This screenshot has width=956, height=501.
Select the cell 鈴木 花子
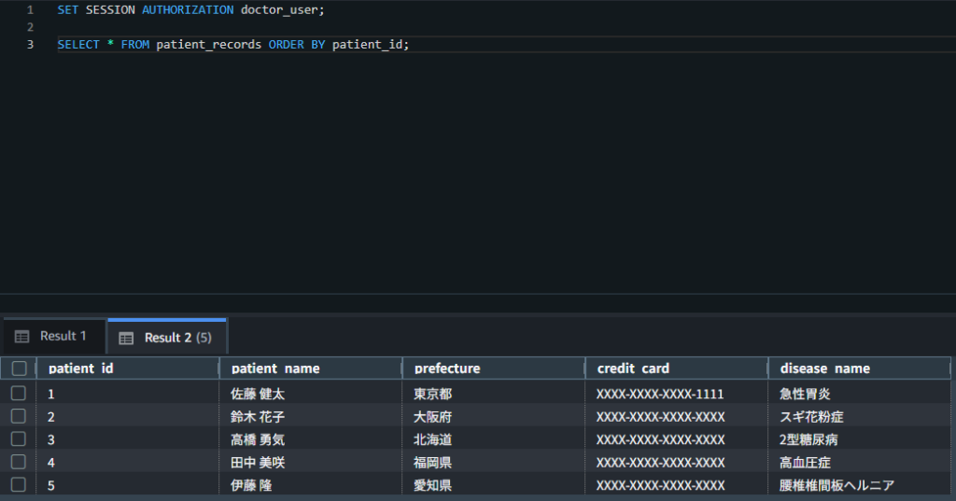[x=310, y=417]
